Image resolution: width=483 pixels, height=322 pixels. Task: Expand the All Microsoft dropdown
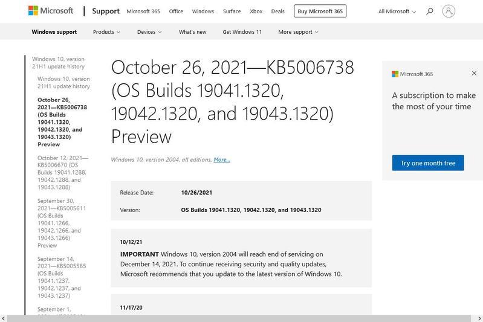click(x=397, y=11)
